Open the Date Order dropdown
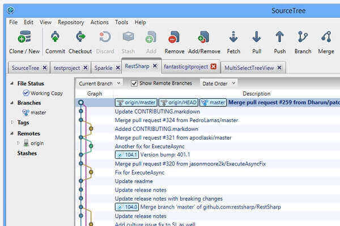 coord(219,83)
